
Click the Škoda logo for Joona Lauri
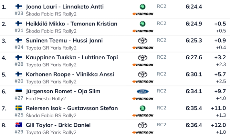142,6
